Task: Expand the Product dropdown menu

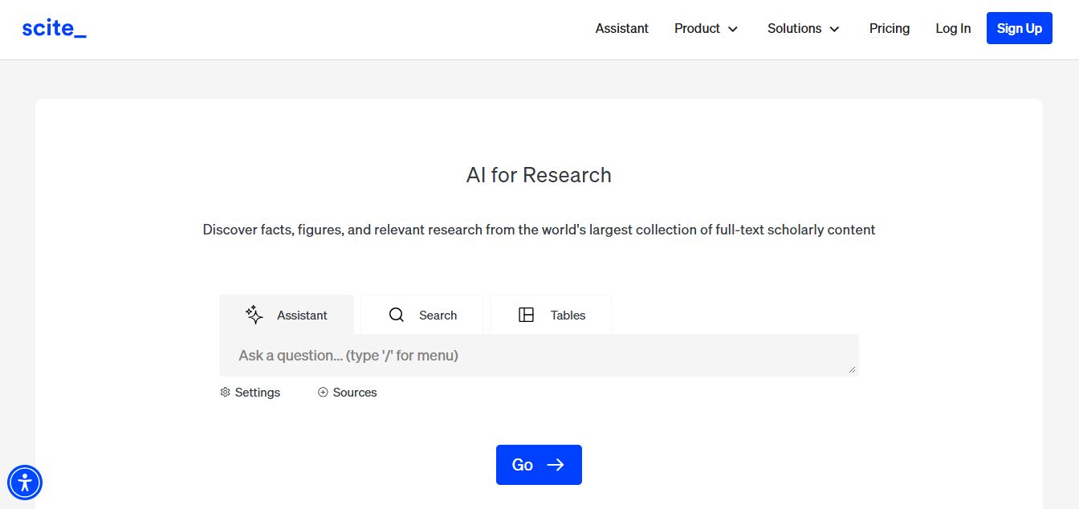Action: pyautogui.click(x=706, y=29)
